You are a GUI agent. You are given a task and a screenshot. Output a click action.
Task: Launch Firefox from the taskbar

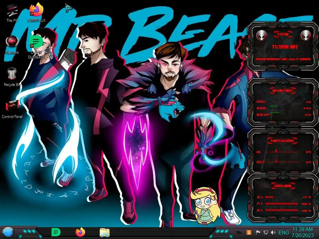click(x=80, y=232)
